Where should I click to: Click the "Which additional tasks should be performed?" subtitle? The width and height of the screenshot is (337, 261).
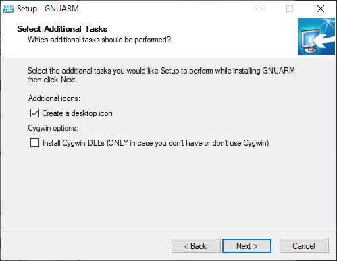point(99,40)
